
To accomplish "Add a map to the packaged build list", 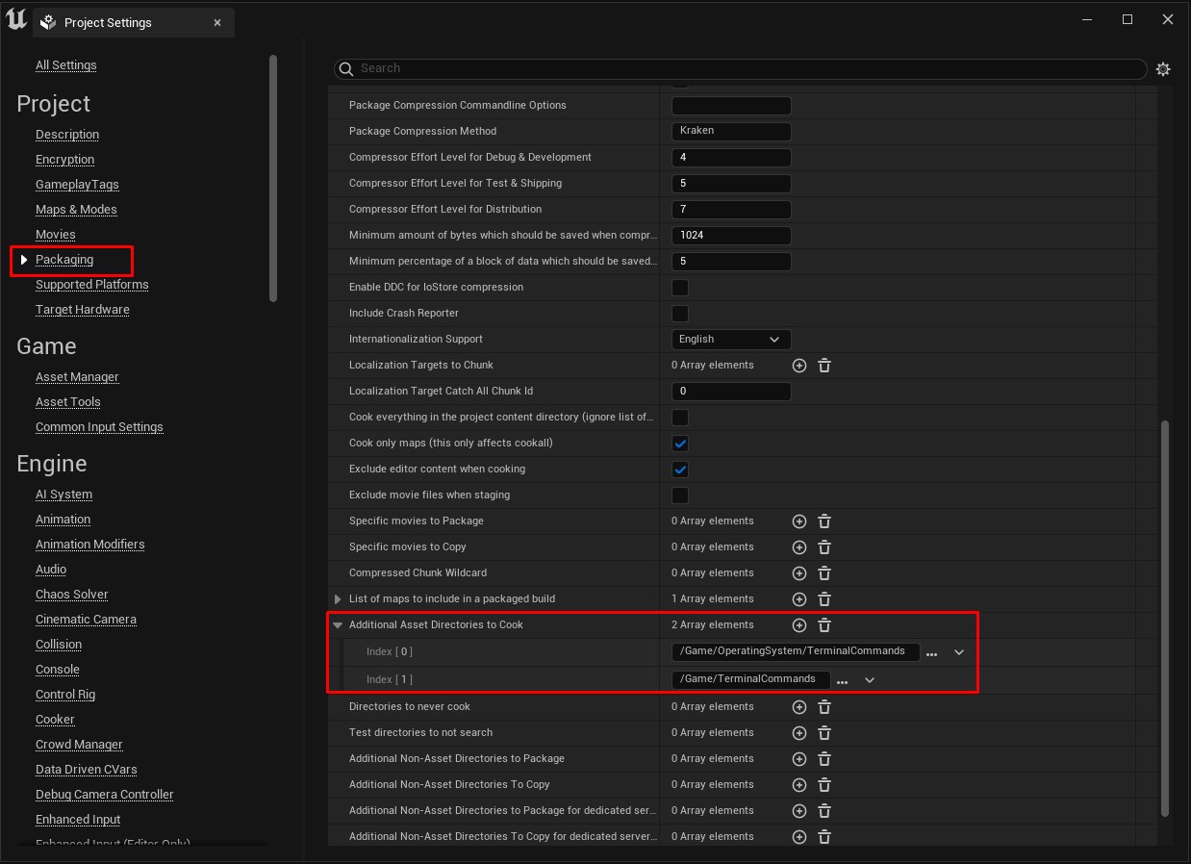I will pyautogui.click(x=798, y=599).
